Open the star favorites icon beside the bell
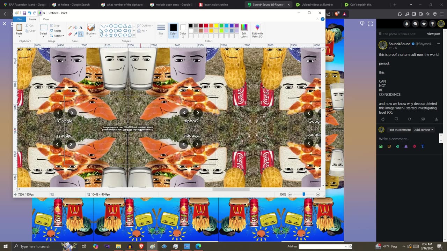447x251 pixels. coord(424,24)
